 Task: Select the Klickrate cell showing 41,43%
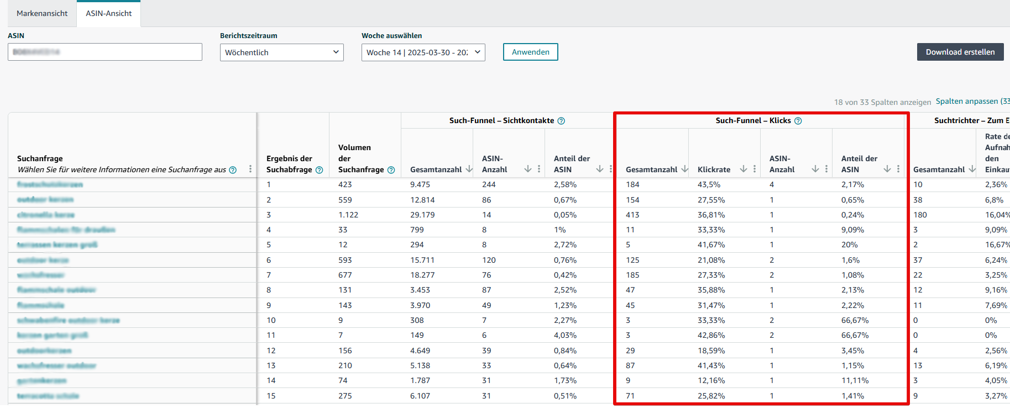711,365
